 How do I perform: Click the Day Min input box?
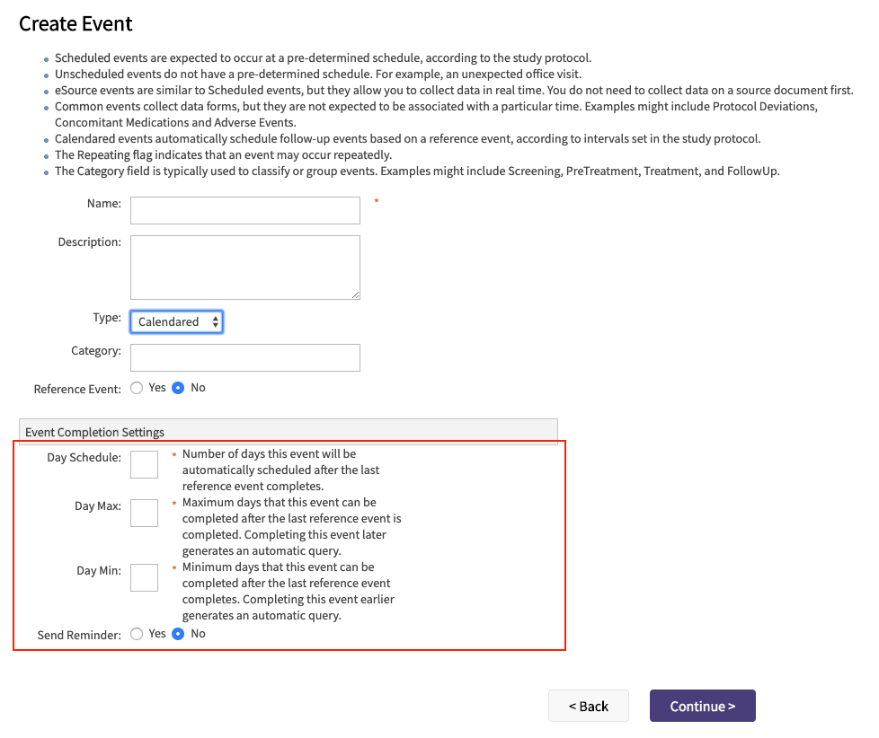[x=144, y=578]
